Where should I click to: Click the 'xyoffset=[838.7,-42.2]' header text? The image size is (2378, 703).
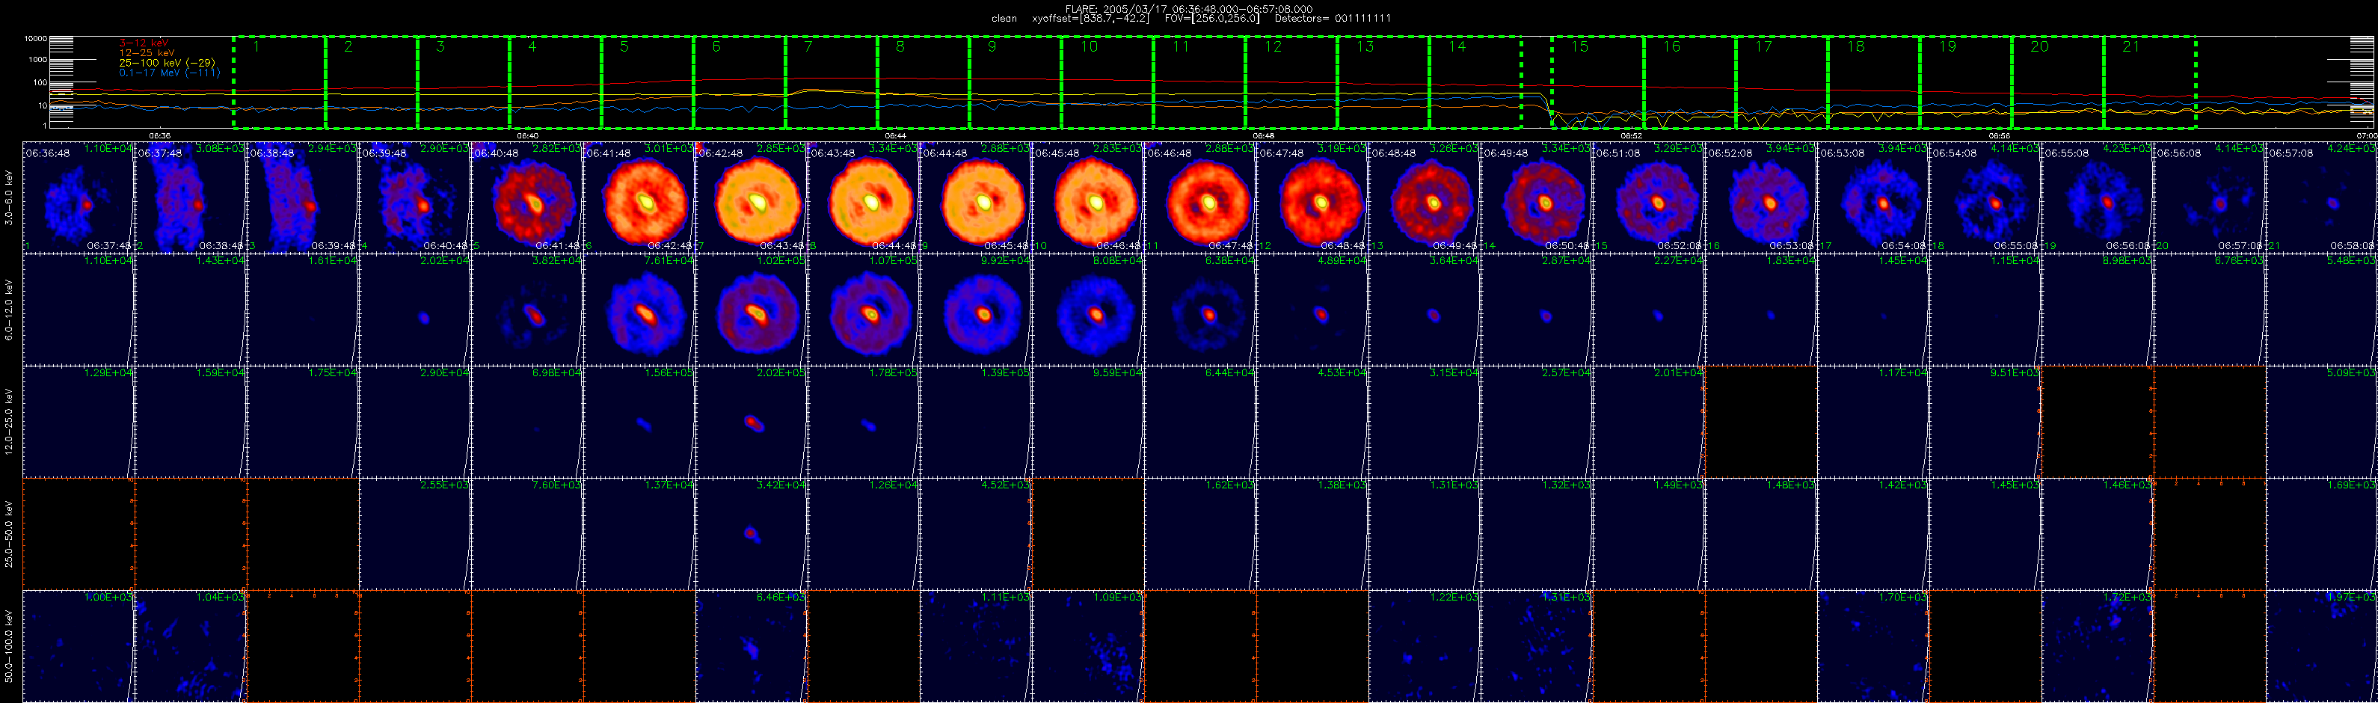[1090, 19]
